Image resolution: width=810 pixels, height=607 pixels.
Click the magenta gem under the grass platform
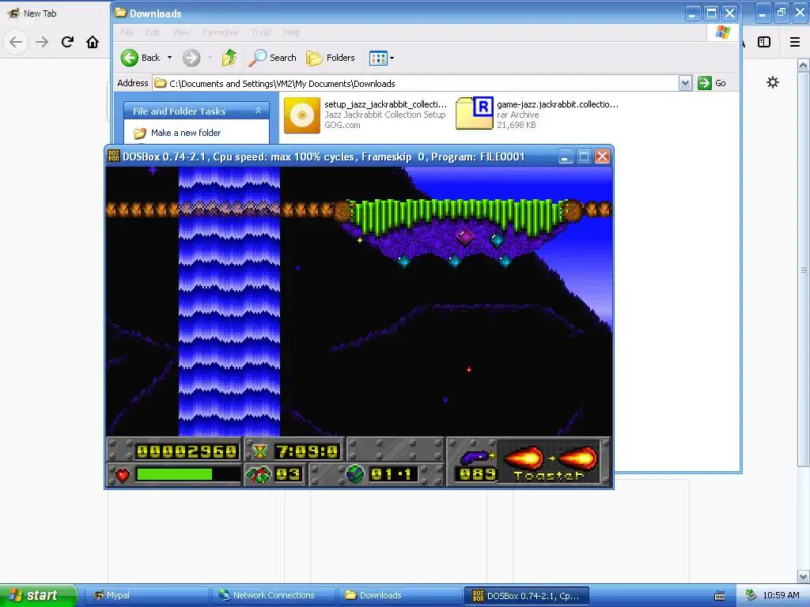(465, 236)
